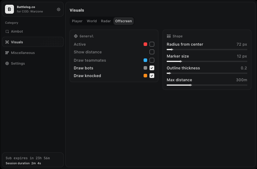
Task: Enable the Draw teammates checkbox
Action: click(x=152, y=60)
